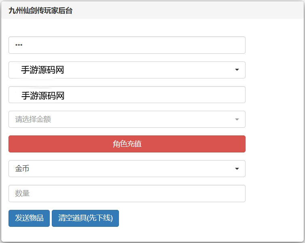The height and width of the screenshot is (243, 305).
Task: Click the 九州仙剑传玩家后台 panel title
Action: 40,11
